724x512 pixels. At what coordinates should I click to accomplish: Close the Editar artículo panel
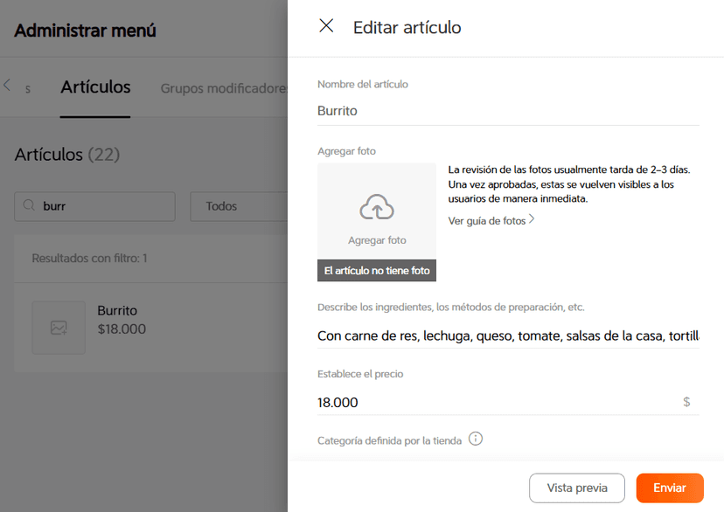point(326,26)
